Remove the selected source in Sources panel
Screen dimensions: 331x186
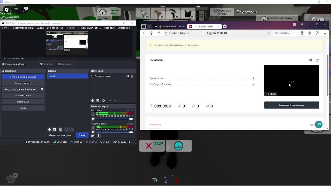97,100
